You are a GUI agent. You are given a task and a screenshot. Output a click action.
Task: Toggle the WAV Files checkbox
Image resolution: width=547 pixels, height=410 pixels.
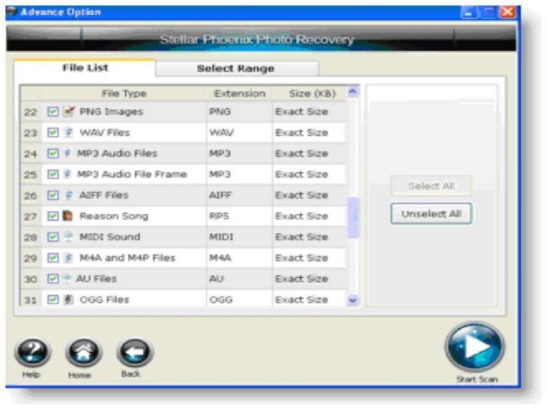pos(53,132)
